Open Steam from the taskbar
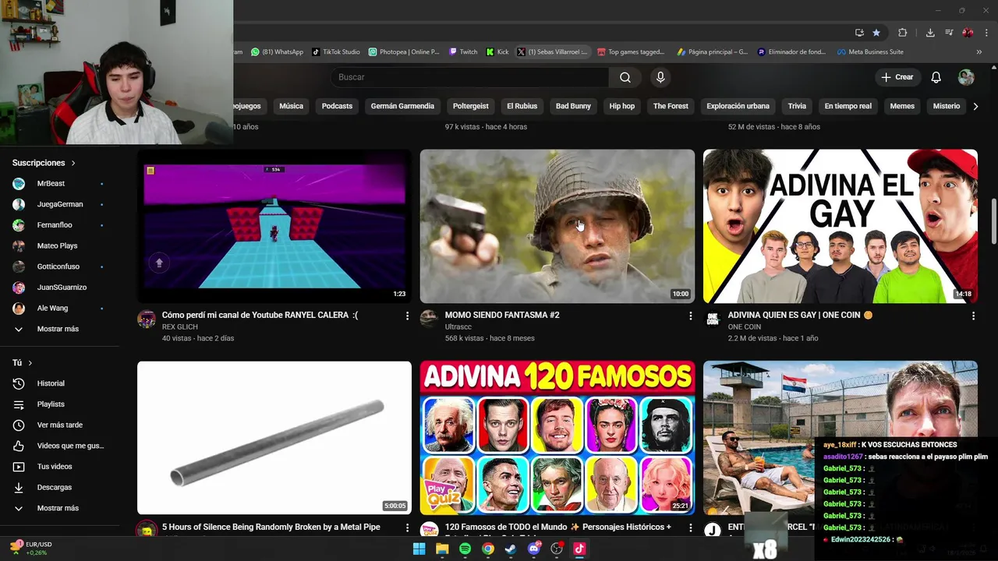The image size is (998, 561). [x=511, y=549]
